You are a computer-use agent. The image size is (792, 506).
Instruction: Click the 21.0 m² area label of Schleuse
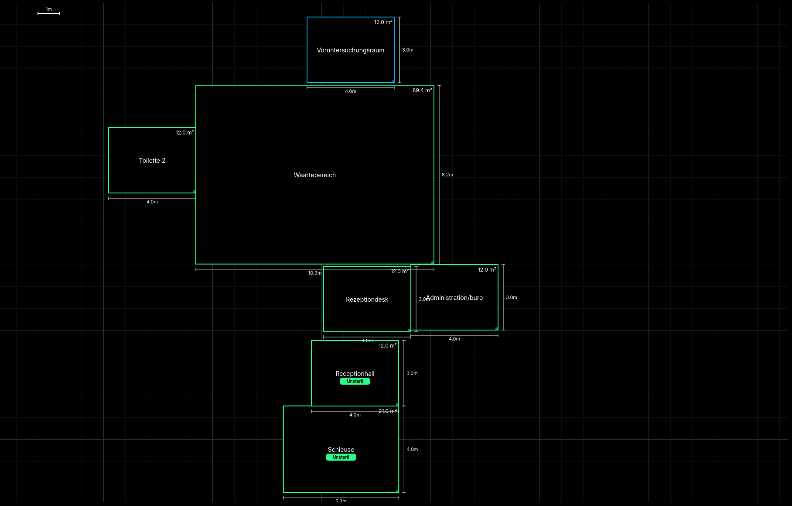[x=388, y=411]
